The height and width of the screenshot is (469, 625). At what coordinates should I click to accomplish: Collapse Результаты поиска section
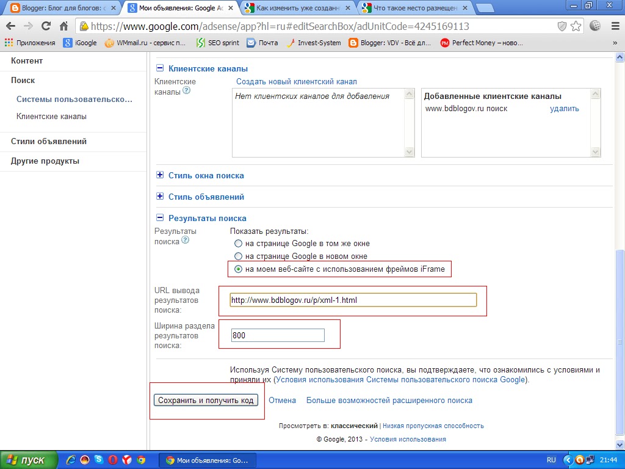[160, 218]
